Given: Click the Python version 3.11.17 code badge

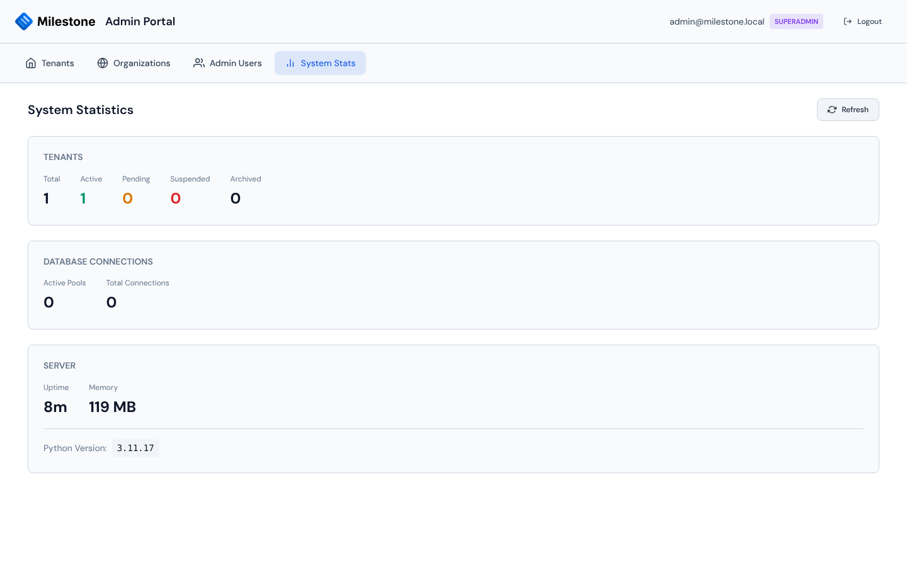Looking at the screenshot, I should (135, 448).
